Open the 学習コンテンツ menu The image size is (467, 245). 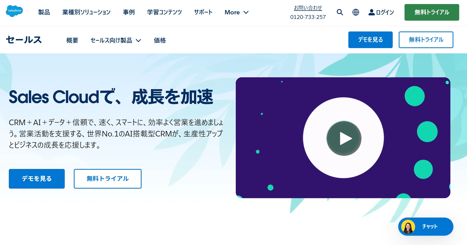click(x=164, y=12)
